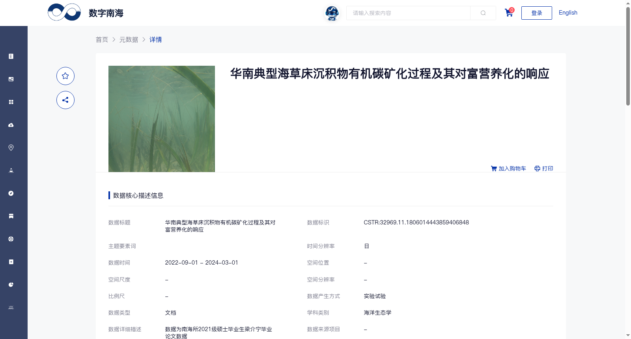631x339 pixels.
Task: Open the shopping cart in header
Action: (509, 13)
